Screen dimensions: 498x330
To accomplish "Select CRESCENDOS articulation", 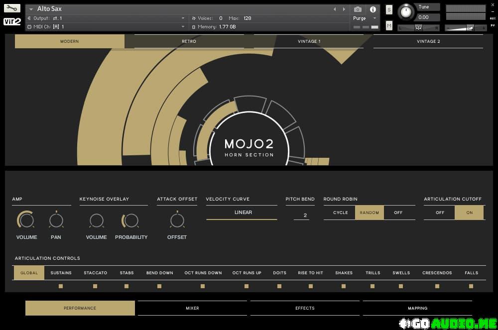I will (437, 273).
